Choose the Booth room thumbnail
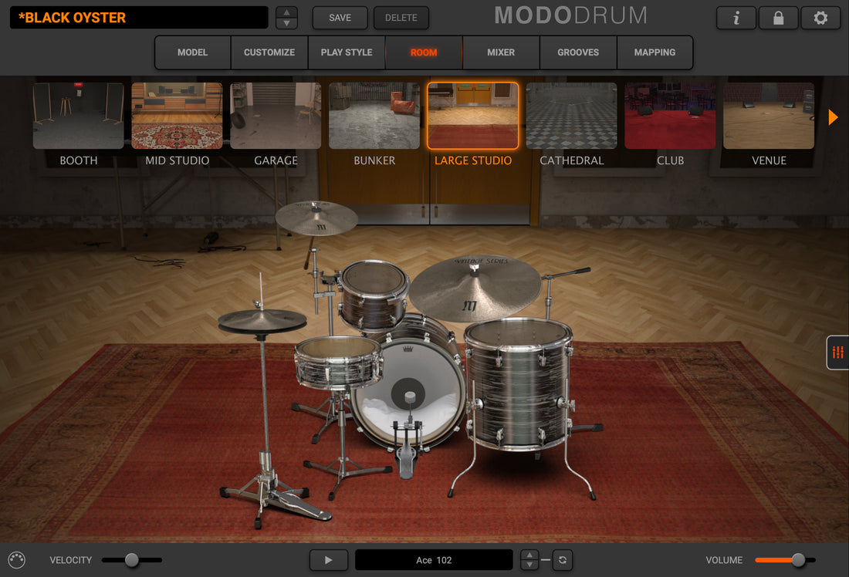This screenshot has width=849, height=577. coord(79,116)
